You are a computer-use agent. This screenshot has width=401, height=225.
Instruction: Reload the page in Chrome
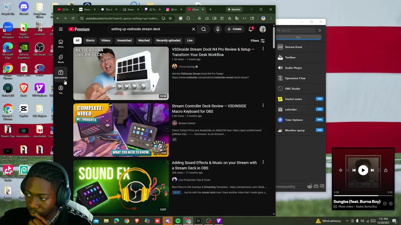coord(73,18)
